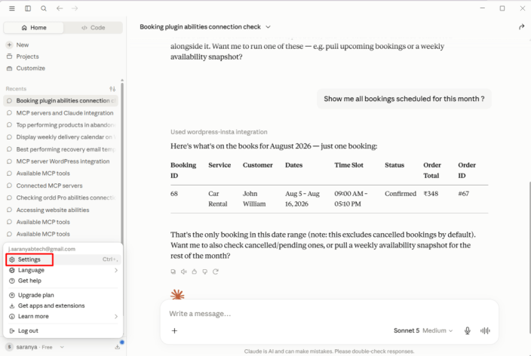Viewport: 531px width, 356px height.
Task: Select Get apps and extensions
Action: click(x=63, y=305)
